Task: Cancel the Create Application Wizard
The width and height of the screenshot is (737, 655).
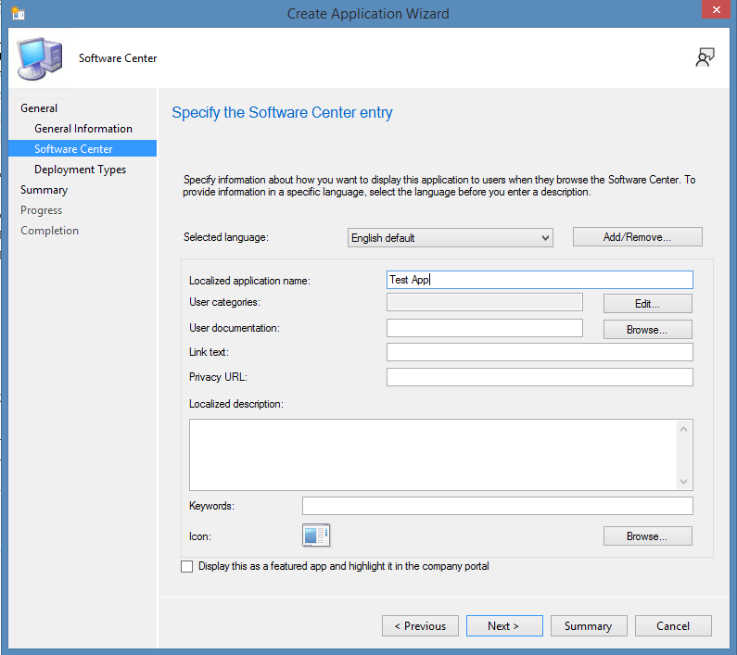Action: [673, 626]
